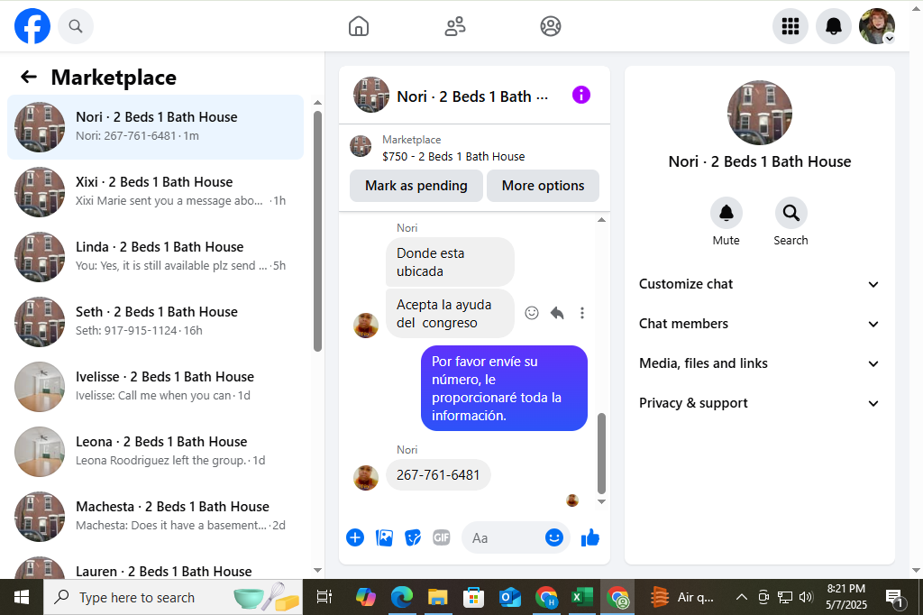
Task: Click More options button
Action: [543, 186]
